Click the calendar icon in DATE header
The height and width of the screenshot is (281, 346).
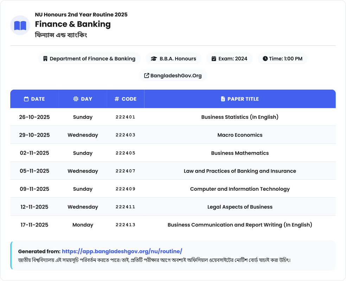point(26,99)
